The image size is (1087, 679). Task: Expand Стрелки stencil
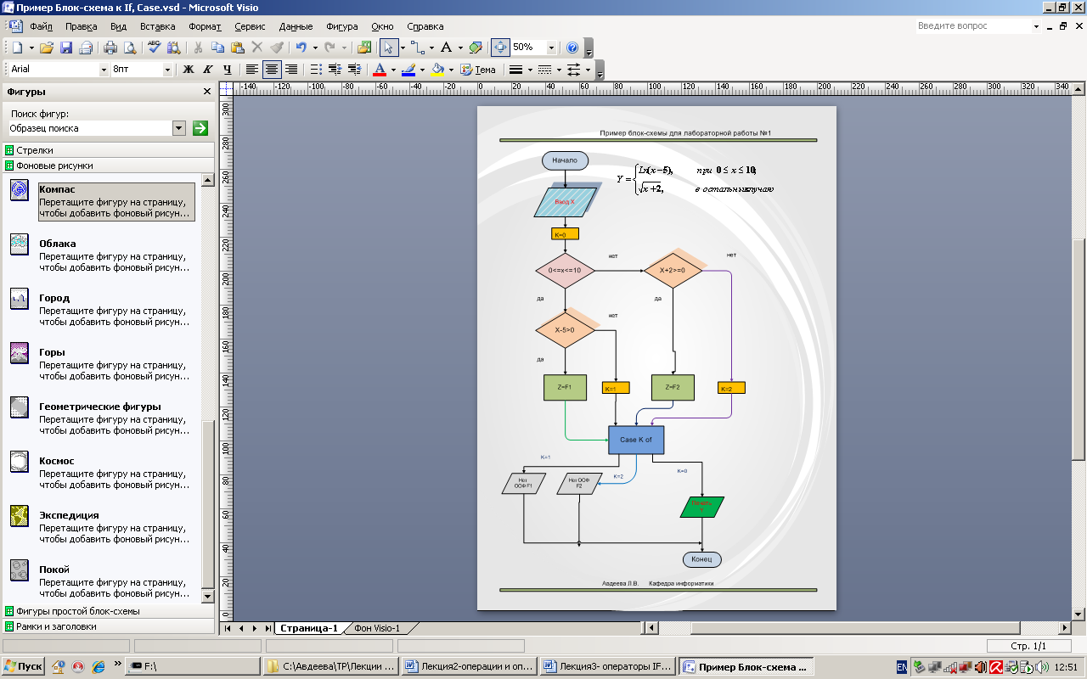(x=108, y=150)
